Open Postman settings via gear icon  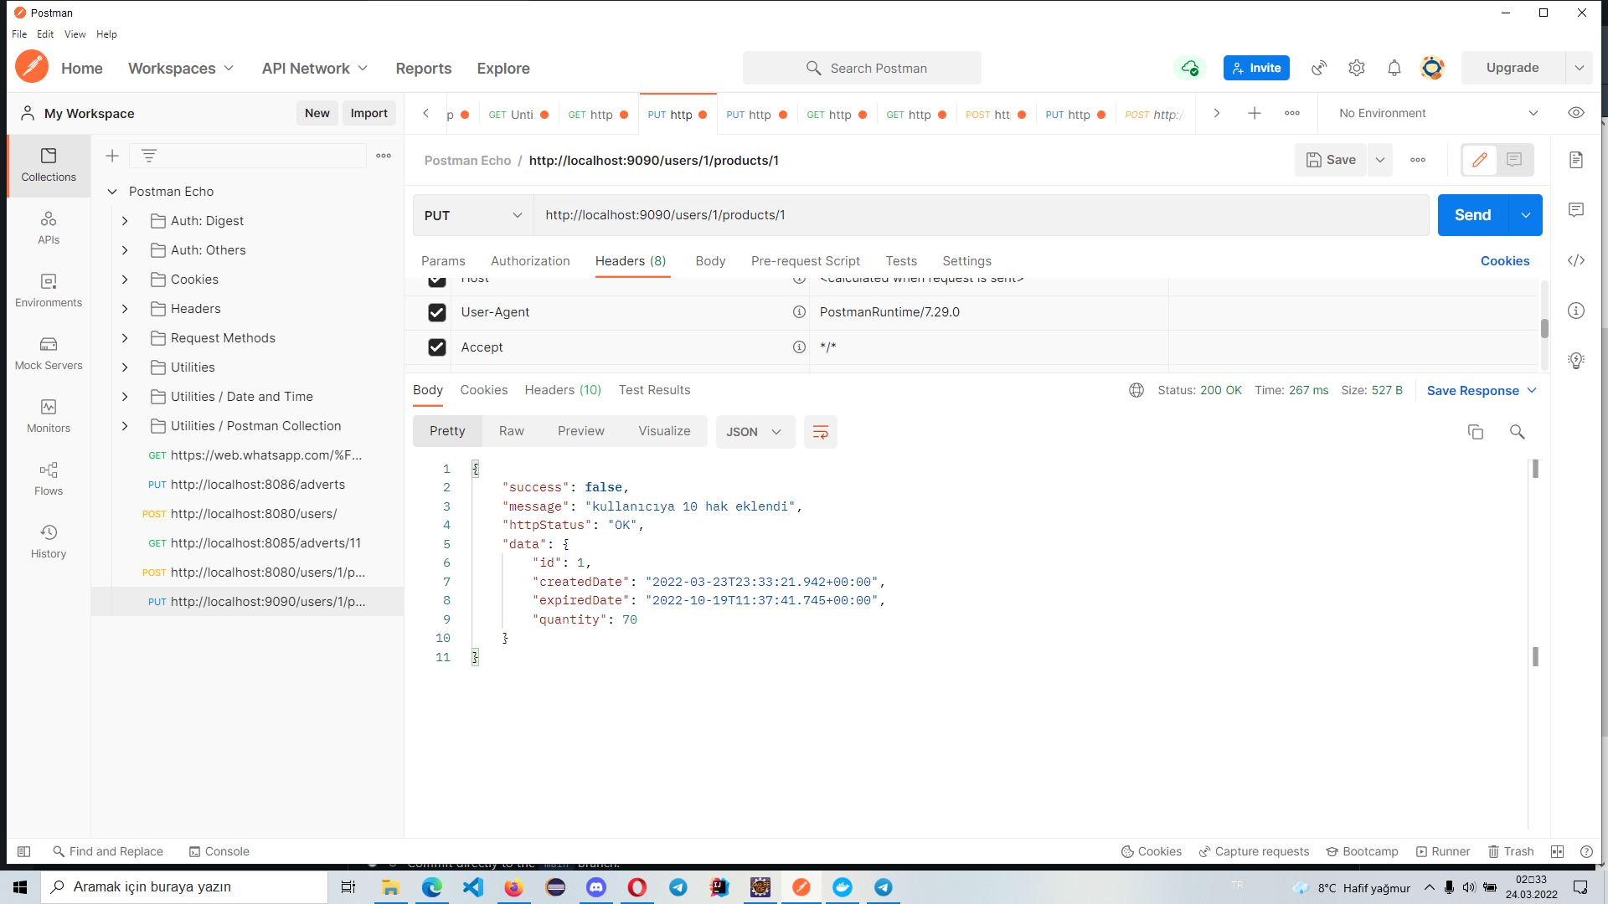tap(1356, 68)
